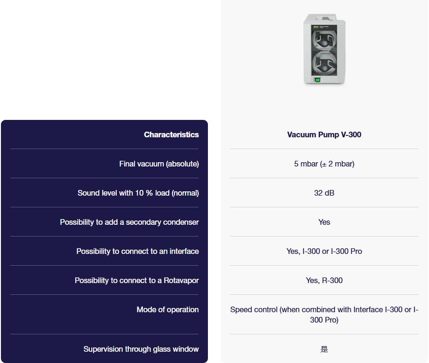Click the secondary condenser row label
429x363 pixels.
click(129, 222)
